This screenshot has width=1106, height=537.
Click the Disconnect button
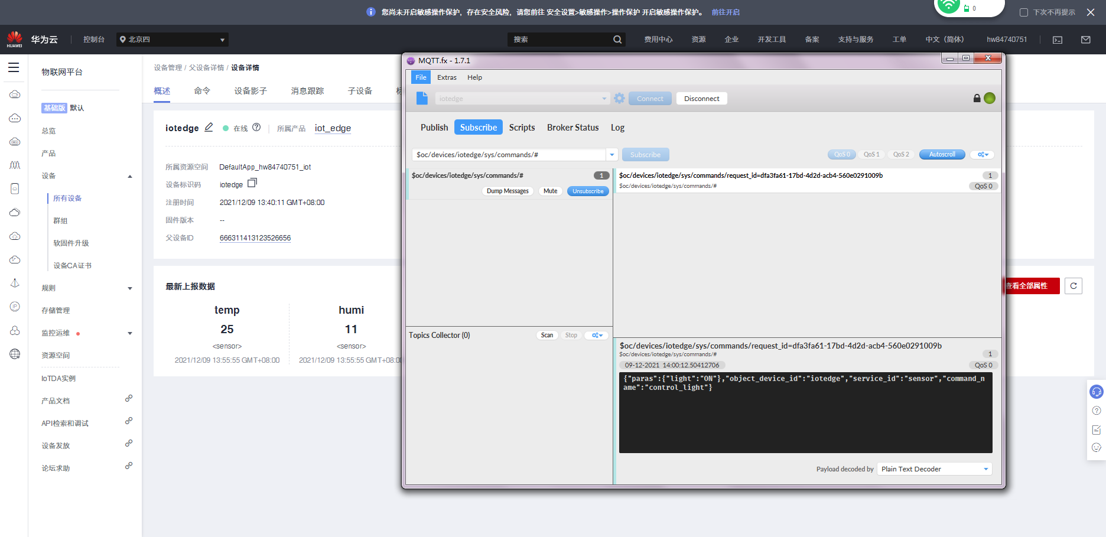pos(701,99)
